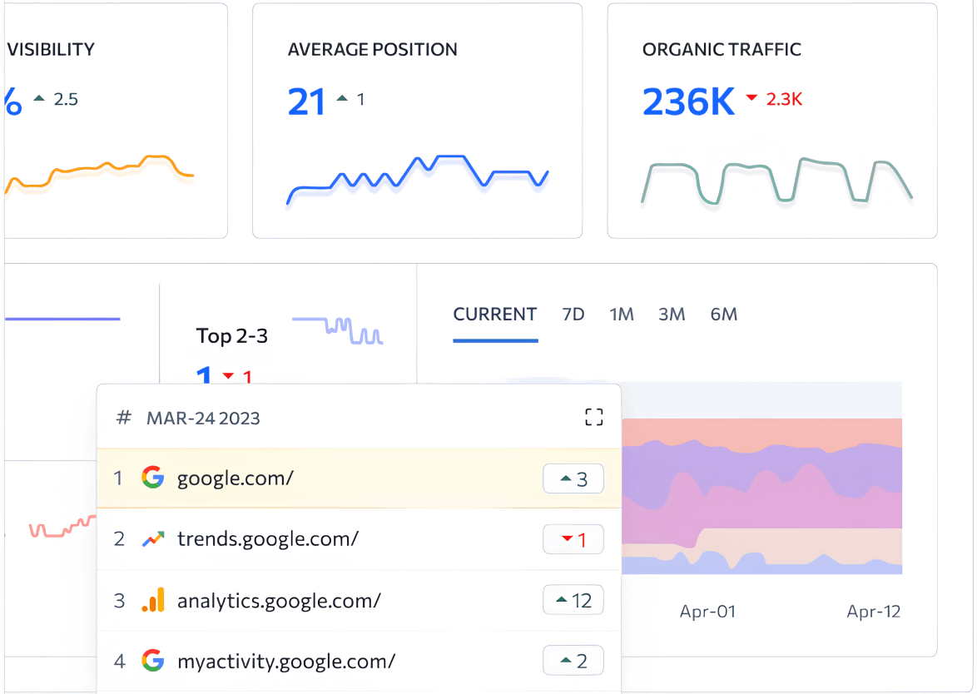Viewport: 977px width, 694px height.
Task: Click the Google logo beside myactivity.google.com/
Action: coord(152,662)
